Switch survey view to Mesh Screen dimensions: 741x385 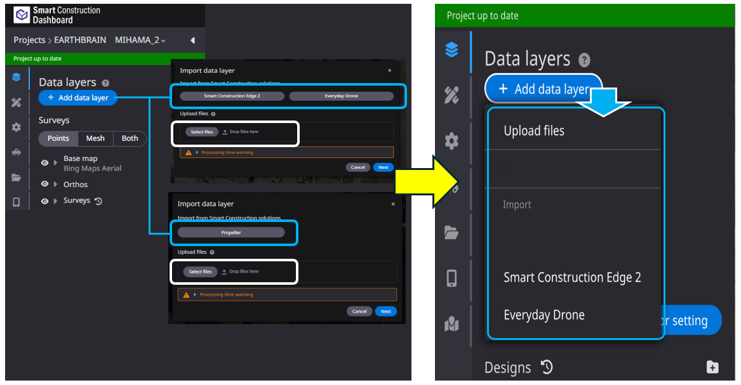[x=95, y=138]
